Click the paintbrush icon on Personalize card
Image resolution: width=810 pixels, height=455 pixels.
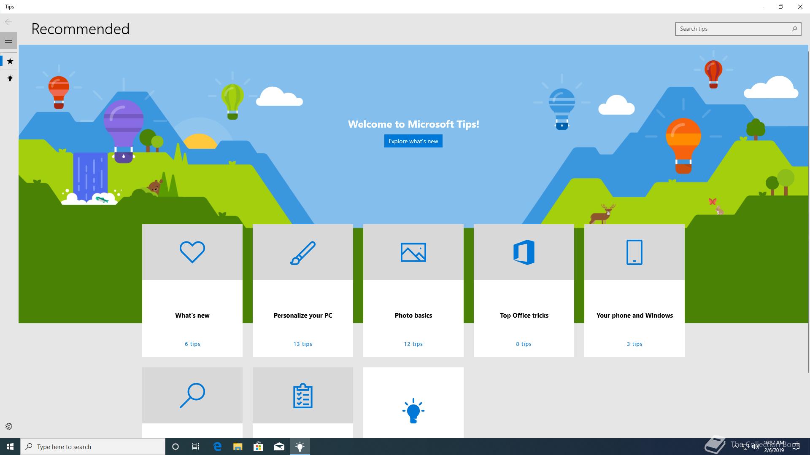pos(303,253)
